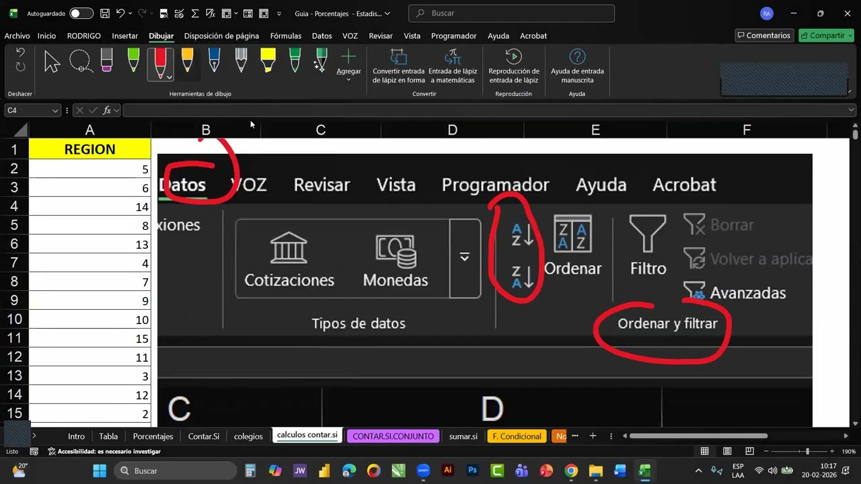Select the yellow highlighter tool

point(268,61)
